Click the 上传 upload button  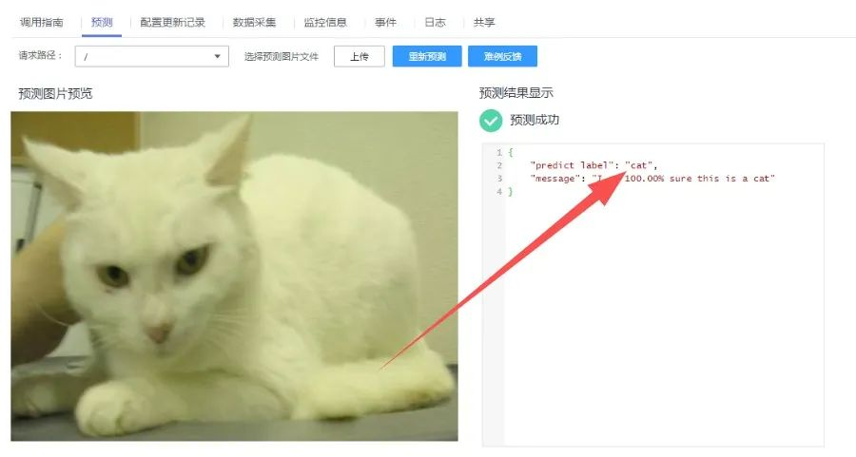(x=360, y=56)
